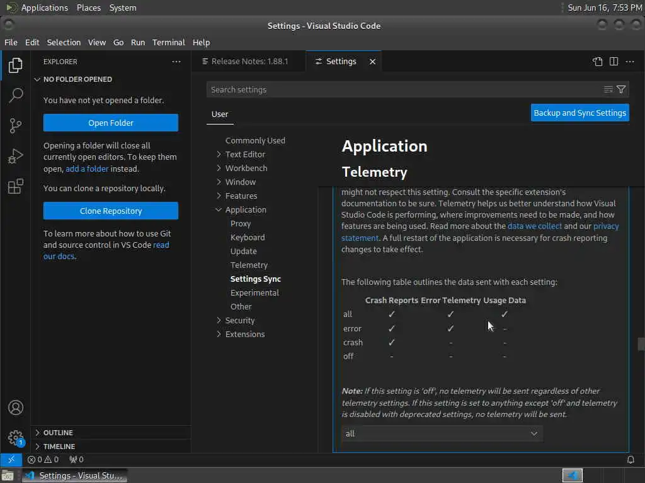Screen dimensions: 645x483
Task: Open the Terminal menu
Action: click(x=169, y=42)
